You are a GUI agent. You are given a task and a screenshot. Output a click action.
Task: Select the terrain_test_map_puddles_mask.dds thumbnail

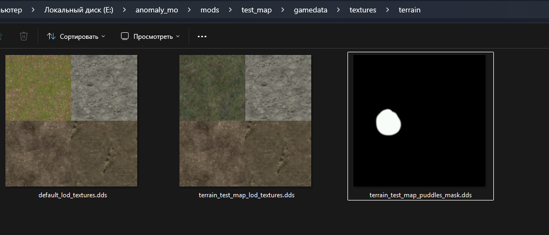pyautogui.click(x=419, y=121)
